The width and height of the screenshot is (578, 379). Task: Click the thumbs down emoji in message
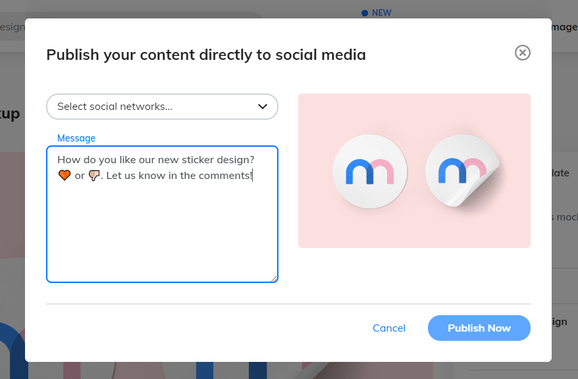click(x=94, y=175)
